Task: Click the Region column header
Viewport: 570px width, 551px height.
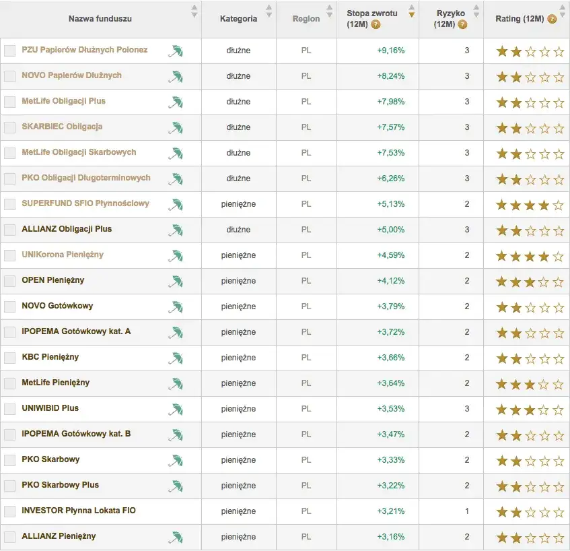Action: pyautogui.click(x=306, y=19)
